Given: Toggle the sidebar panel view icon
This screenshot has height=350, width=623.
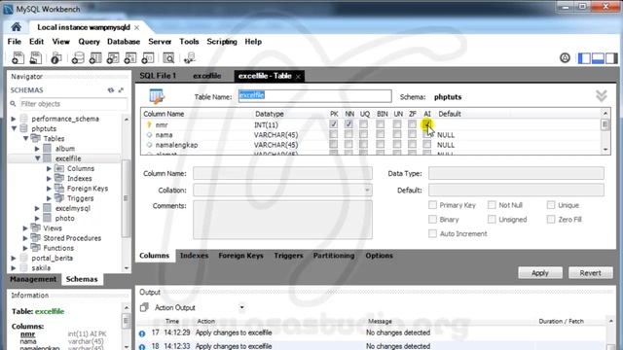Looking at the screenshot, I should [584, 58].
